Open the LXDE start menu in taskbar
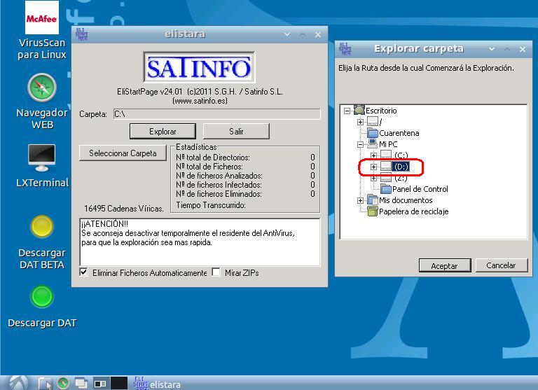Screen dimensions: 538x390 coord(18,383)
